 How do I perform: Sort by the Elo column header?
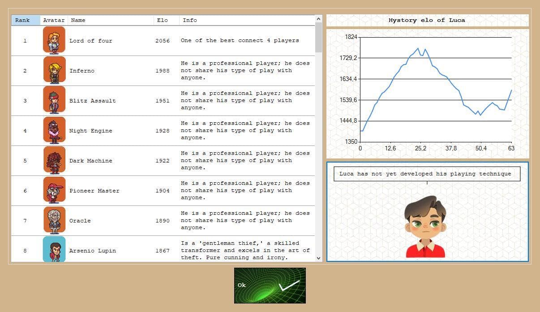[166, 20]
